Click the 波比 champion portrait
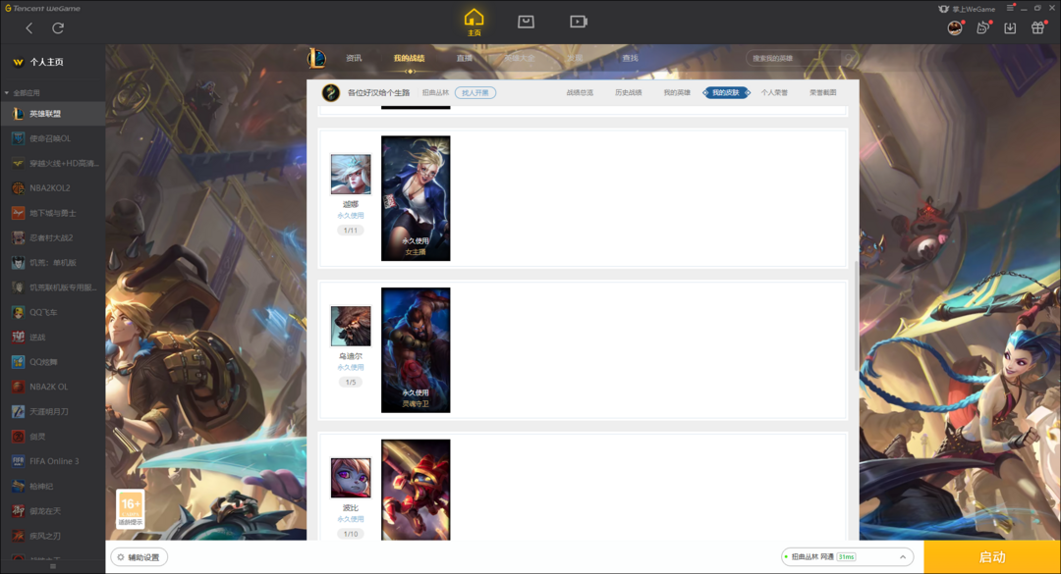 (351, 477)
